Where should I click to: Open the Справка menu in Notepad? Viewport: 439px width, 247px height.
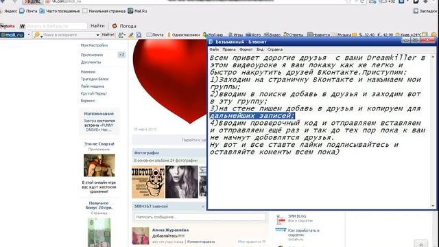tap(274, 49)
